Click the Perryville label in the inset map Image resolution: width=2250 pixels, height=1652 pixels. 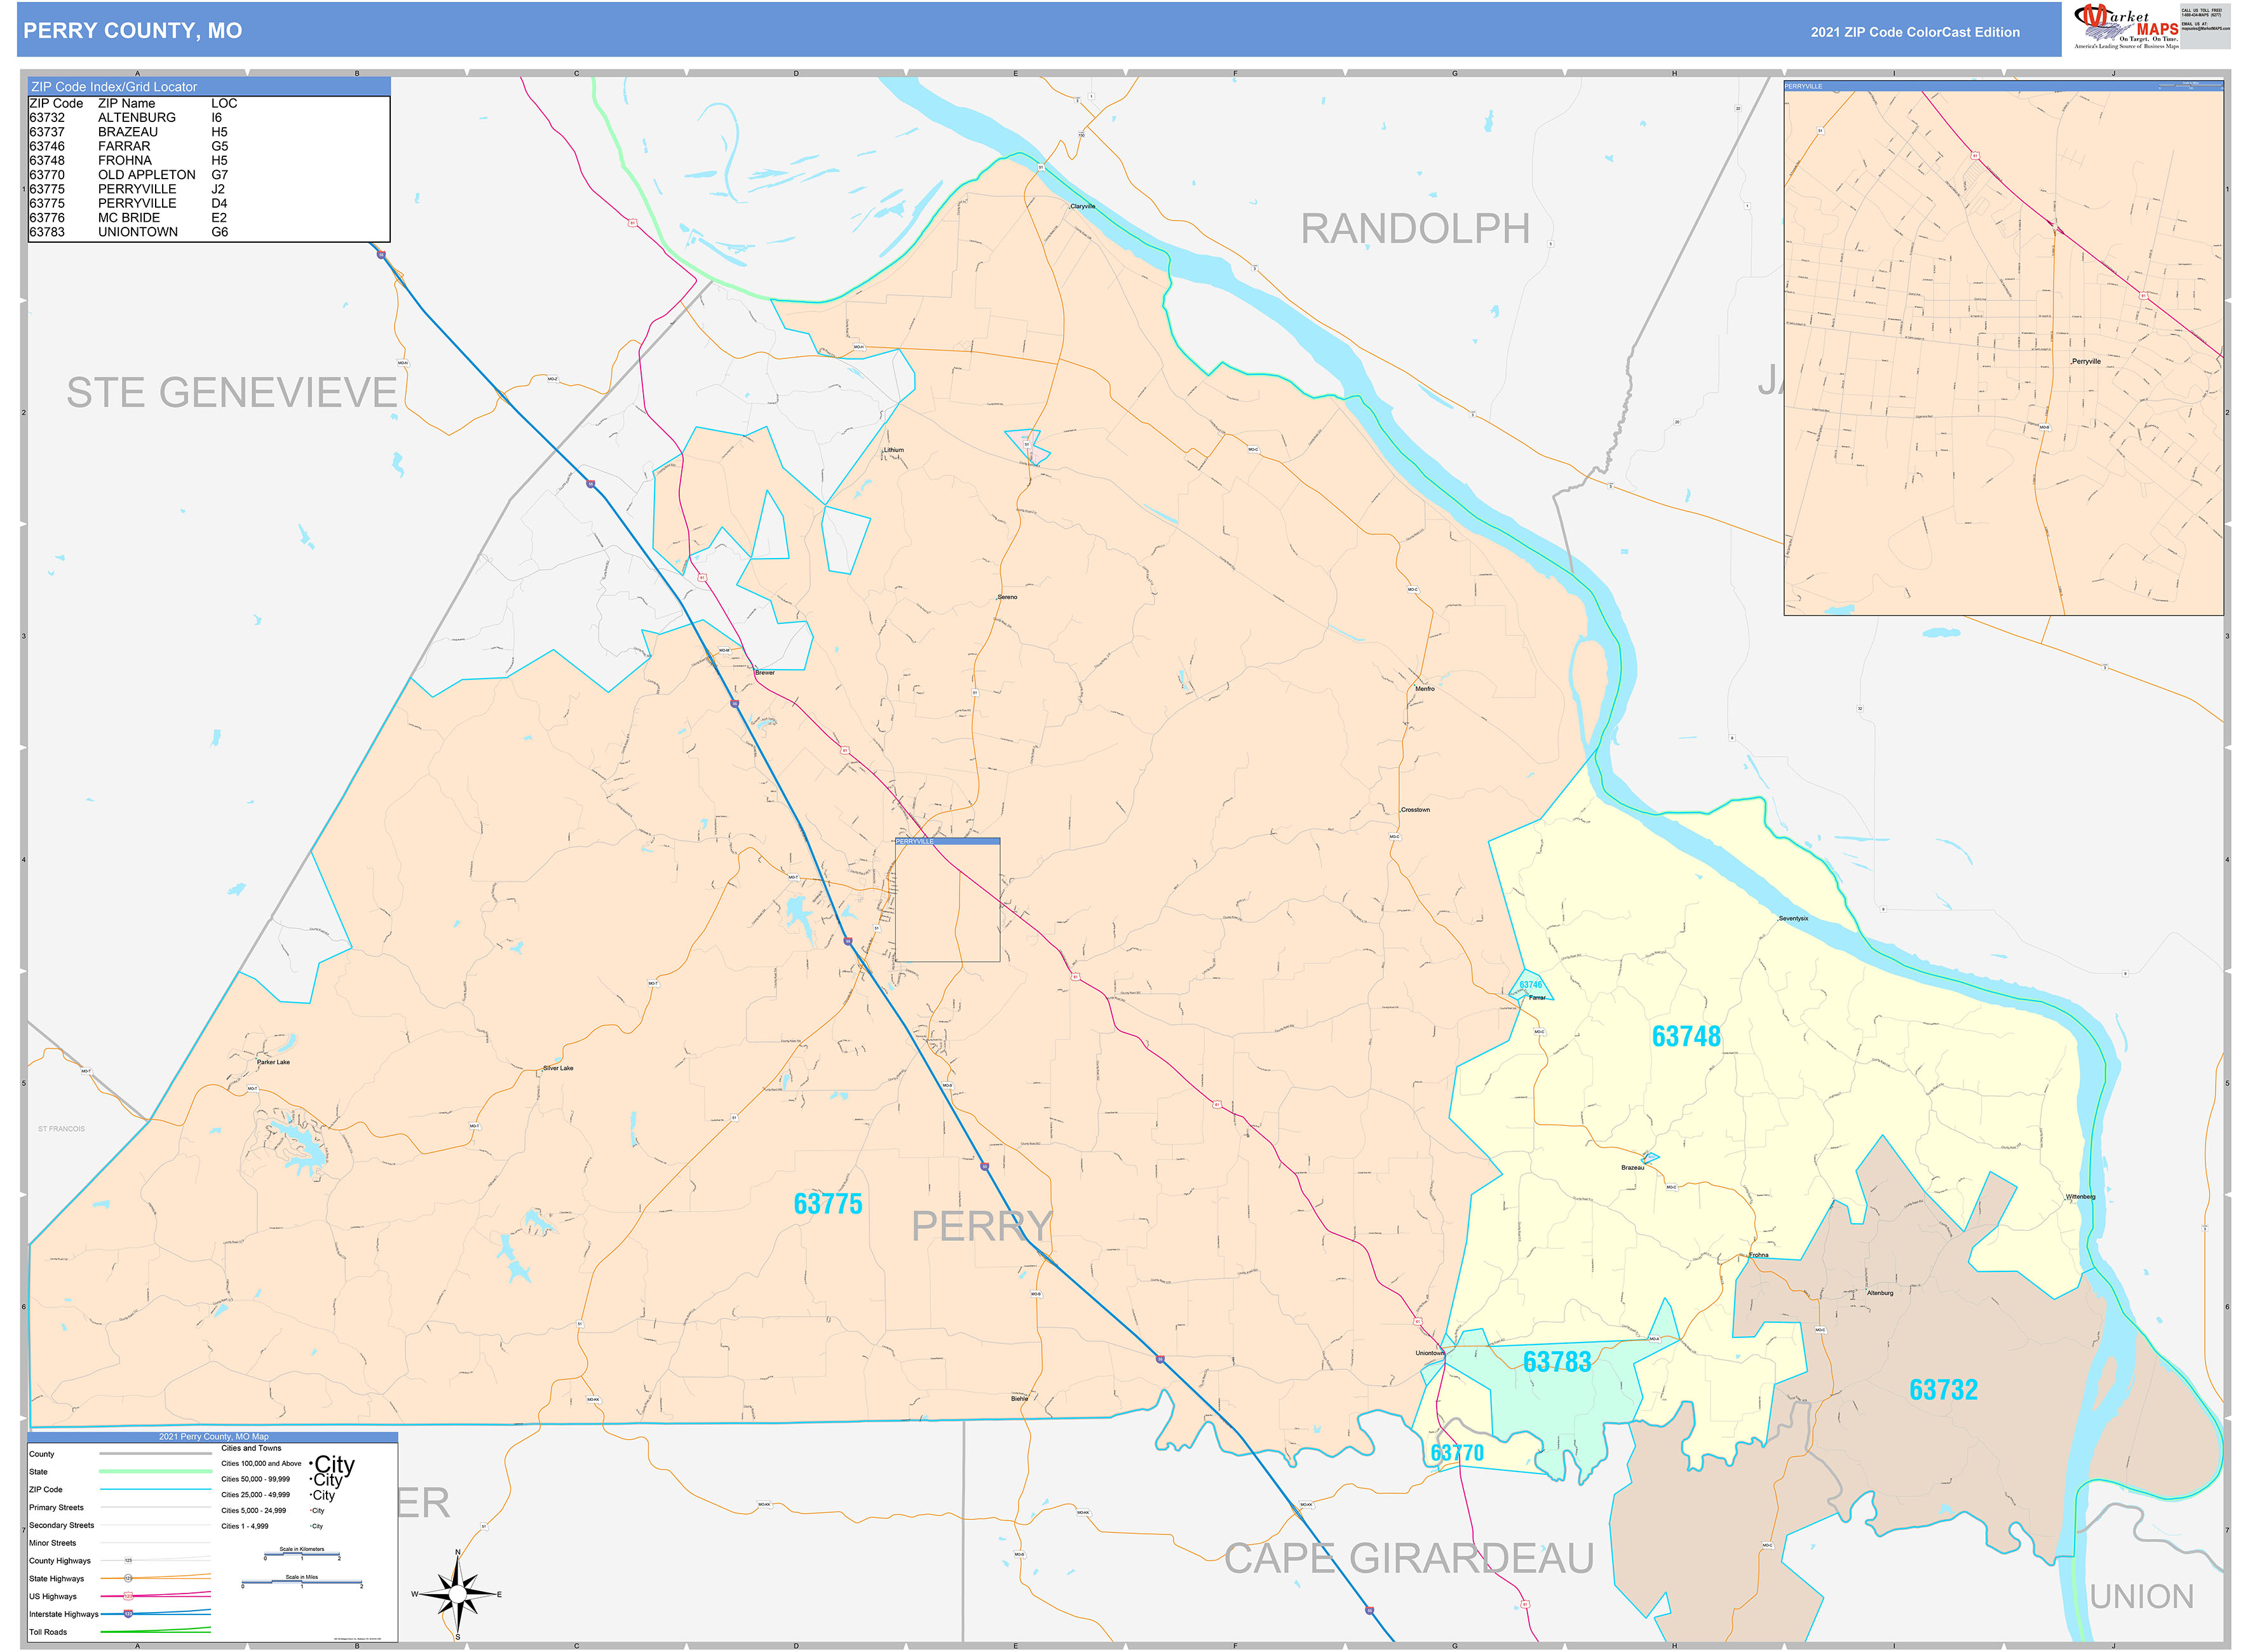tap(2086, 361)
